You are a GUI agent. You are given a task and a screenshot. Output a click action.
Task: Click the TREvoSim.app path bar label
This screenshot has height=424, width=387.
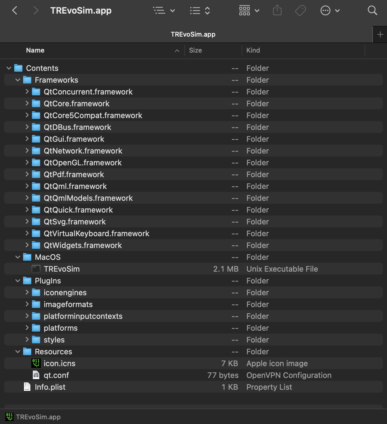pyautogui.click(x=38, y=417)
